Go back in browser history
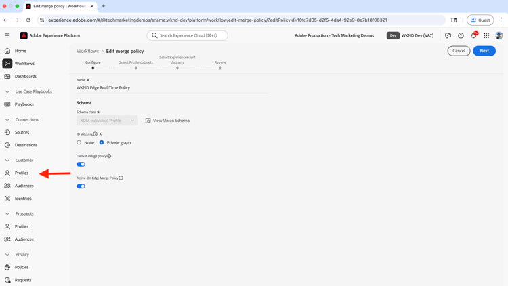The image size is (508, 286). (x=5, y=20)
